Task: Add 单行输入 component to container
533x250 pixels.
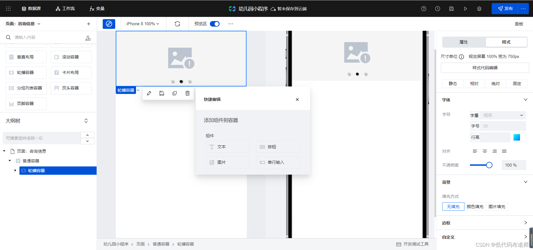Action: tap(278, 162)
